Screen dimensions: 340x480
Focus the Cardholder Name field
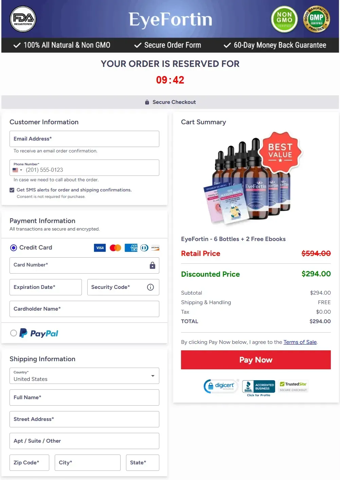(x=84, y=309)
